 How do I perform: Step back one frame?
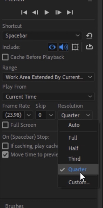pyautogui.click(x=35, y=12)
